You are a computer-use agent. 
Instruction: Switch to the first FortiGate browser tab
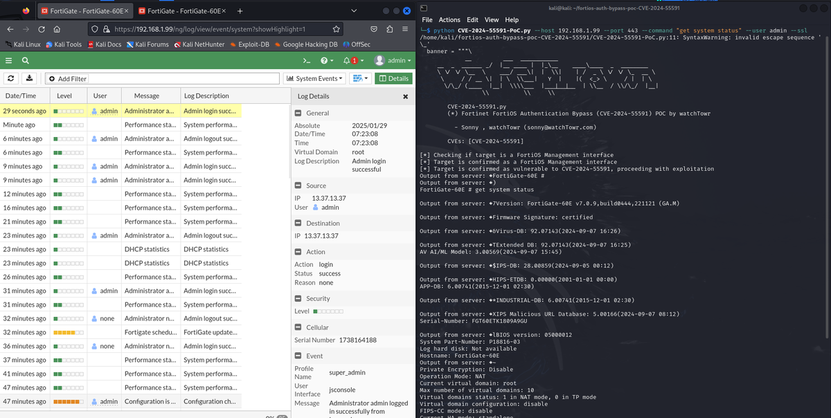(84, 11)
